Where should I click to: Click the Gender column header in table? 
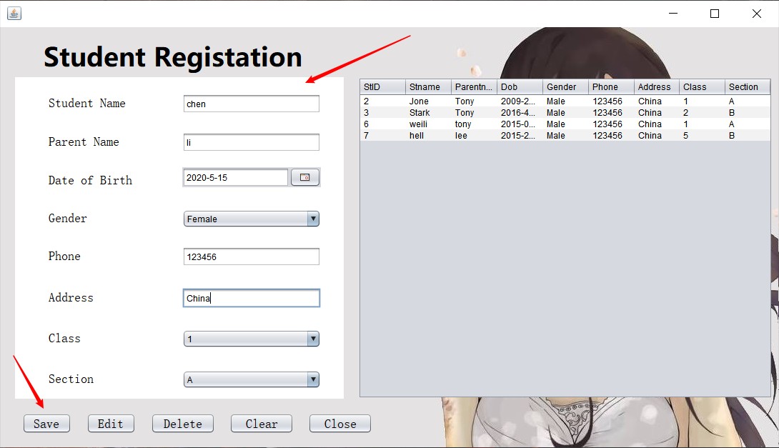(x=564, y=86)
